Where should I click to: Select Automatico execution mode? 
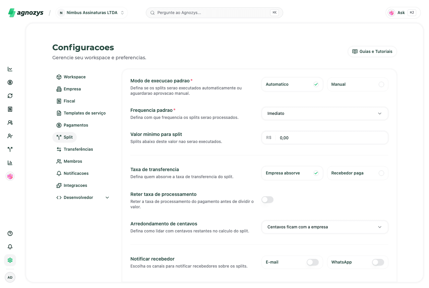(292, 84)
